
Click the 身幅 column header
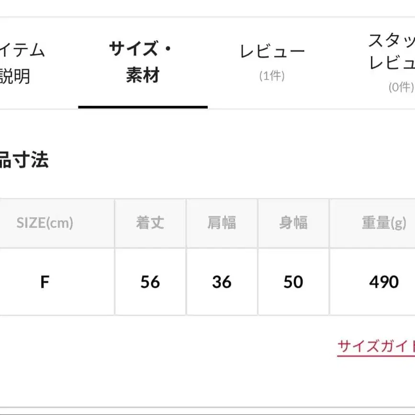[293, 223]
